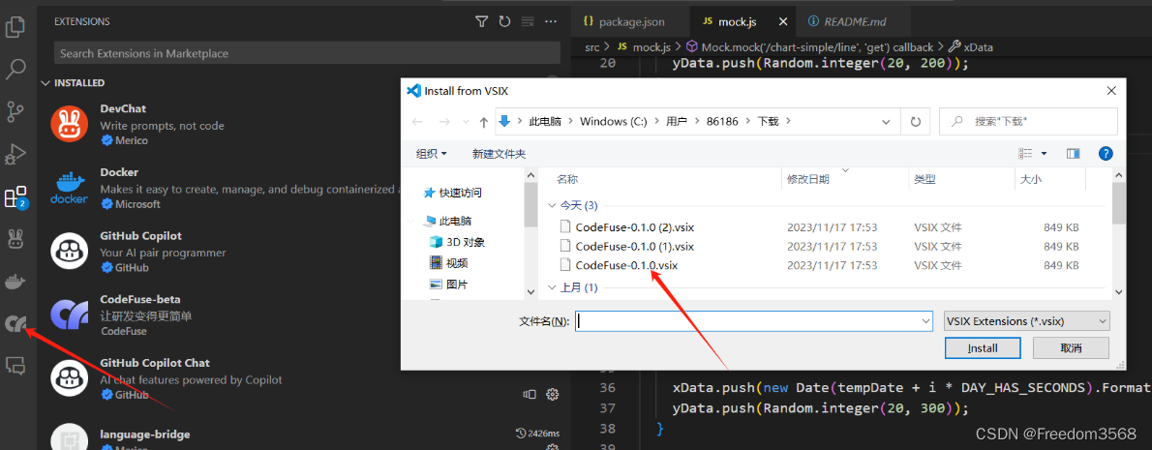
Task: Select the 视频 tree item
Action: [x=456, y=263]
